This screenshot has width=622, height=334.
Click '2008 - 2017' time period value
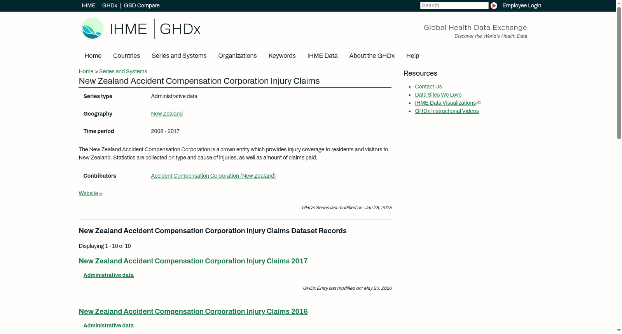click(165, 131)
